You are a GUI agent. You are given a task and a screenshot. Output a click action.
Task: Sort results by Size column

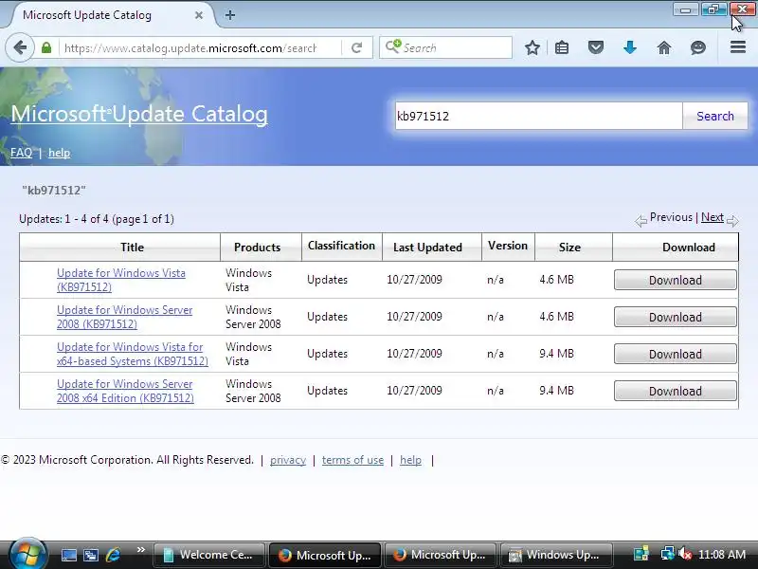(x=569, y=248)
